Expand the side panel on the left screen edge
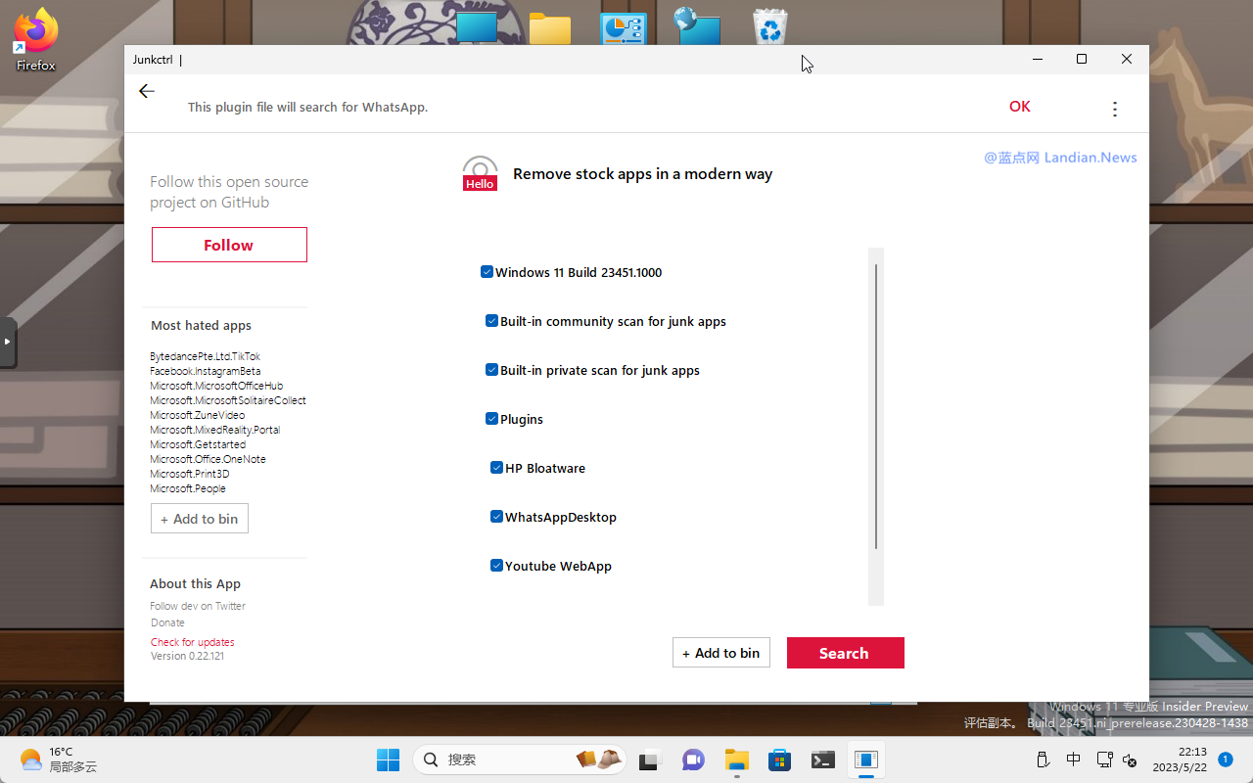This screenshot has width=1253, height=783. [x=7, y=342]
